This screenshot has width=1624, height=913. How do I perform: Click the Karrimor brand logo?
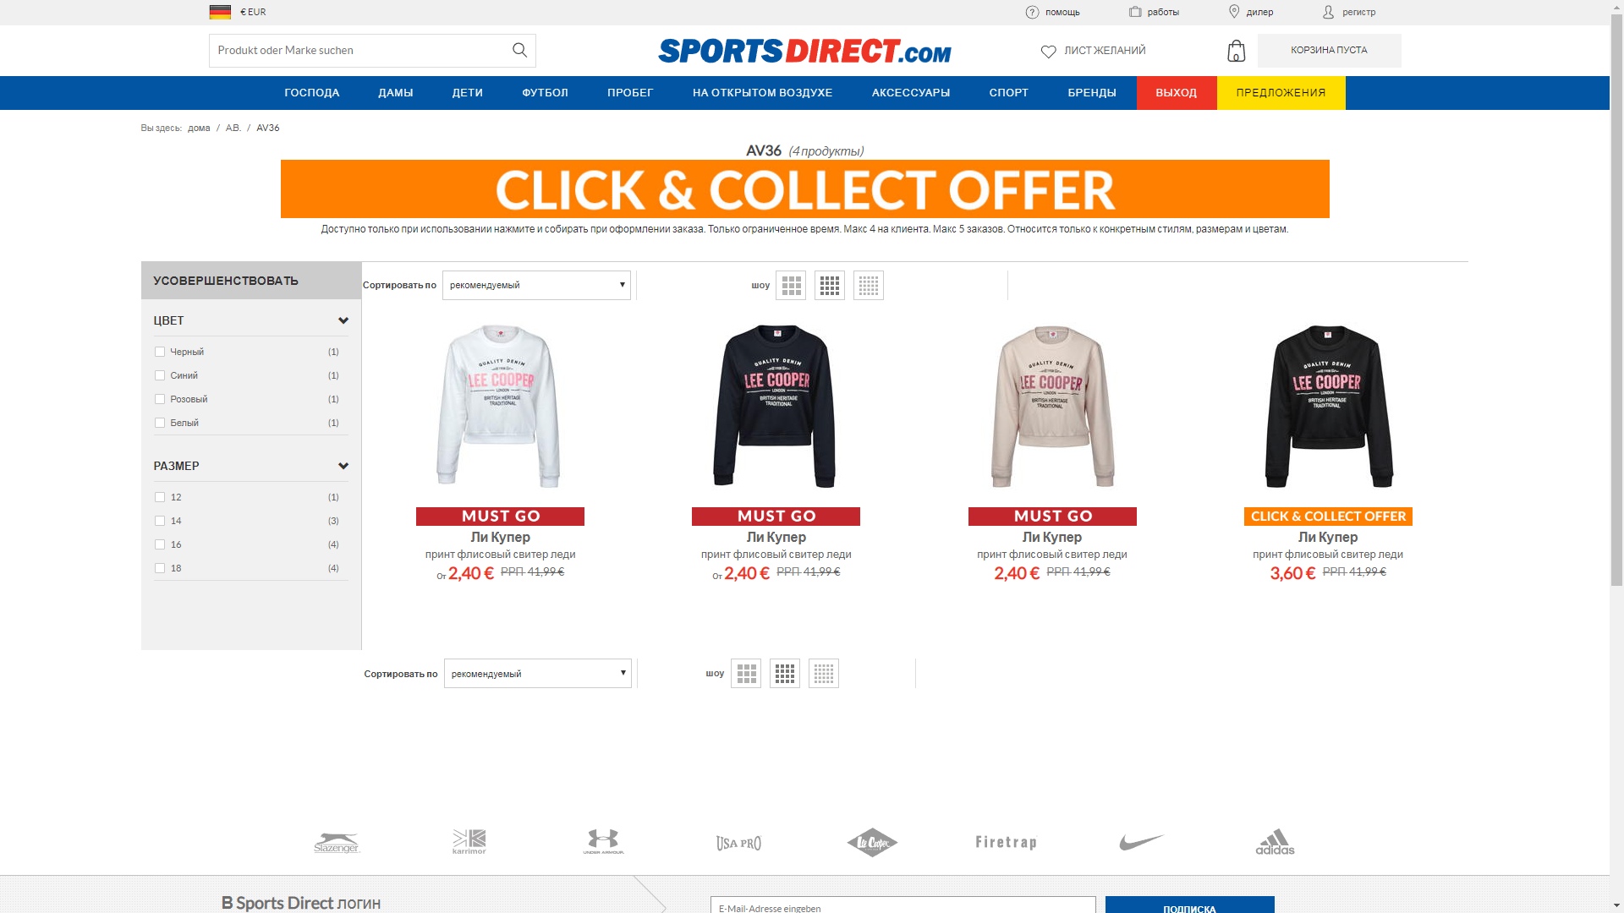[469, 841]
